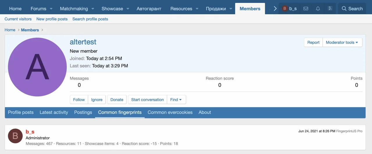This screenshot has width=372, height=154.
Task: Open the New profile posts link
Action: [x=52, y=19]
